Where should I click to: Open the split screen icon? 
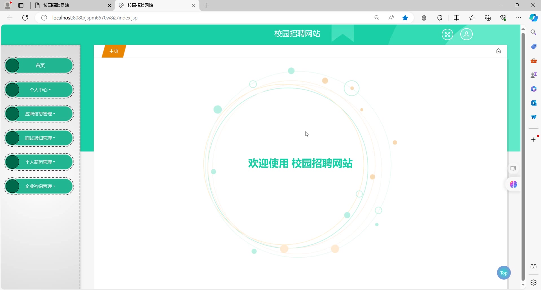pyautogui.click(x=456, y=18)
